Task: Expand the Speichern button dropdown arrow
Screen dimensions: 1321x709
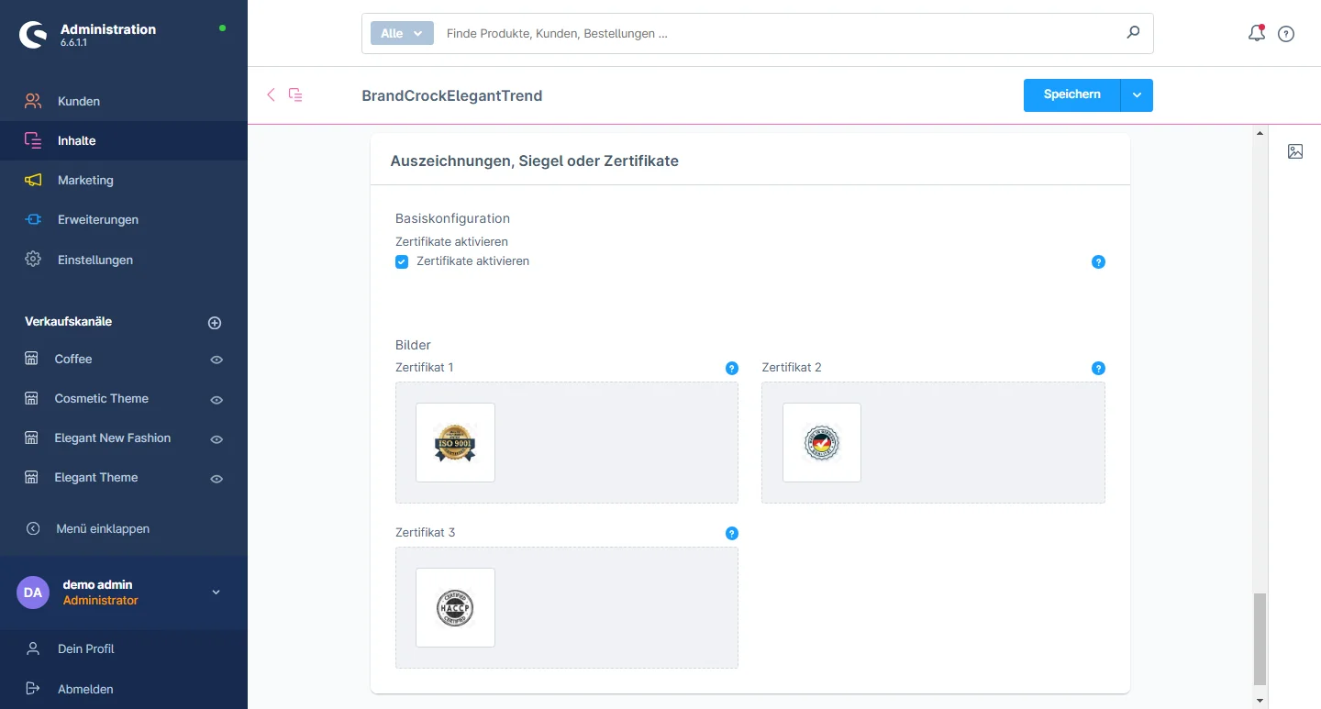Action: point(1137,95)
